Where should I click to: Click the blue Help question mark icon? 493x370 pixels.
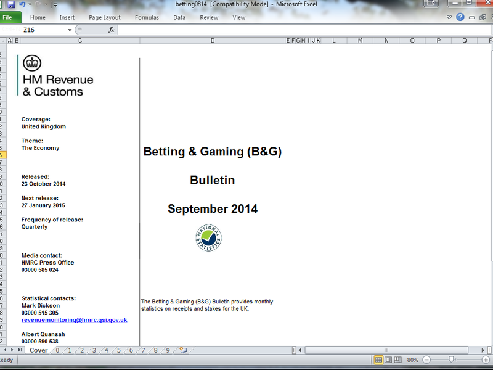[x=460, y=17]
